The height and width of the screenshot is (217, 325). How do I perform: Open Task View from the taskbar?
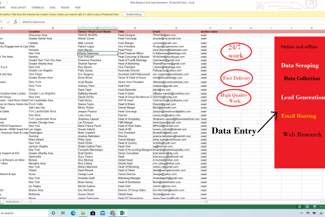point(63,213)
